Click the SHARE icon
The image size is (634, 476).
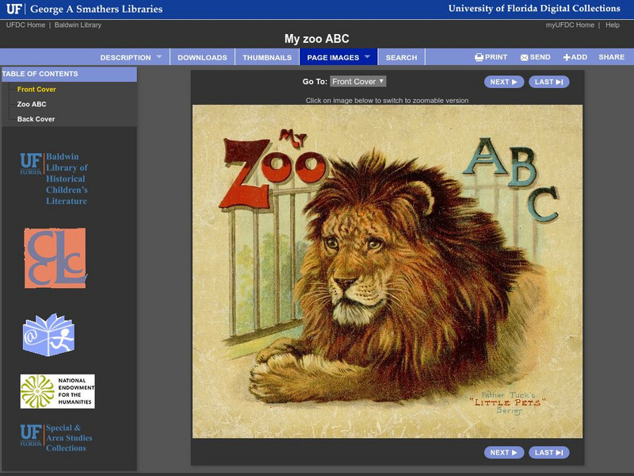612,57
